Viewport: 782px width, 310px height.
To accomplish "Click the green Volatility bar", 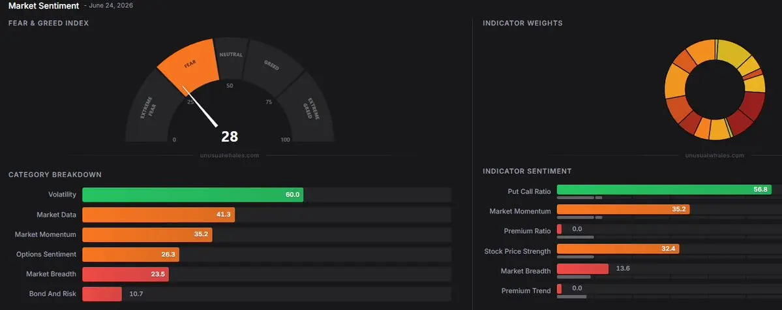I will [x=192, y=194].
